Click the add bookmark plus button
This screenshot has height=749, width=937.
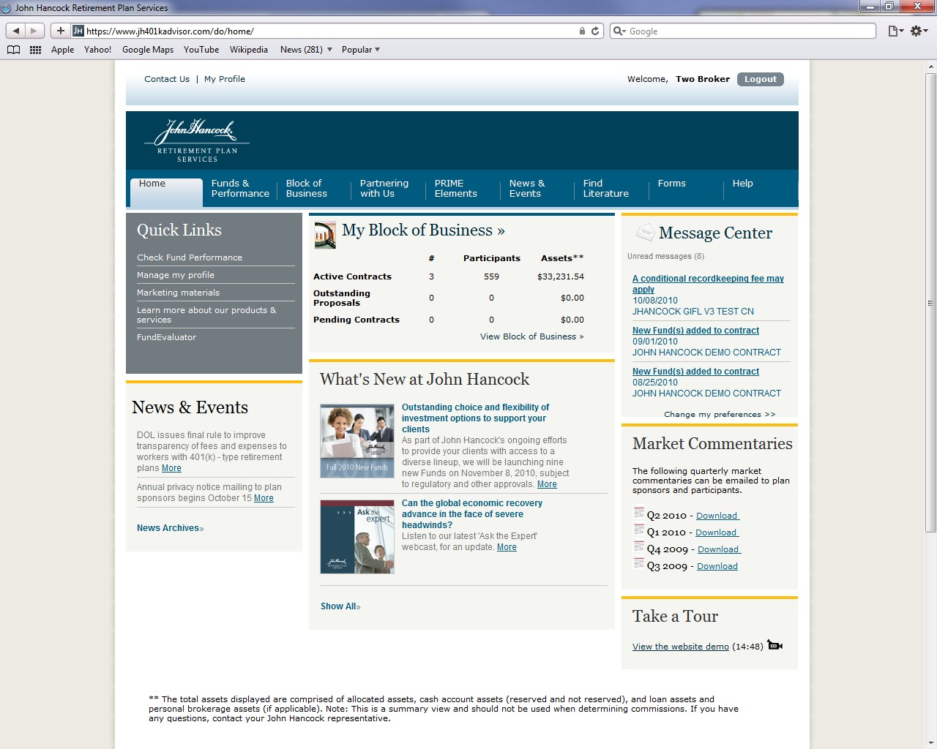61,31
